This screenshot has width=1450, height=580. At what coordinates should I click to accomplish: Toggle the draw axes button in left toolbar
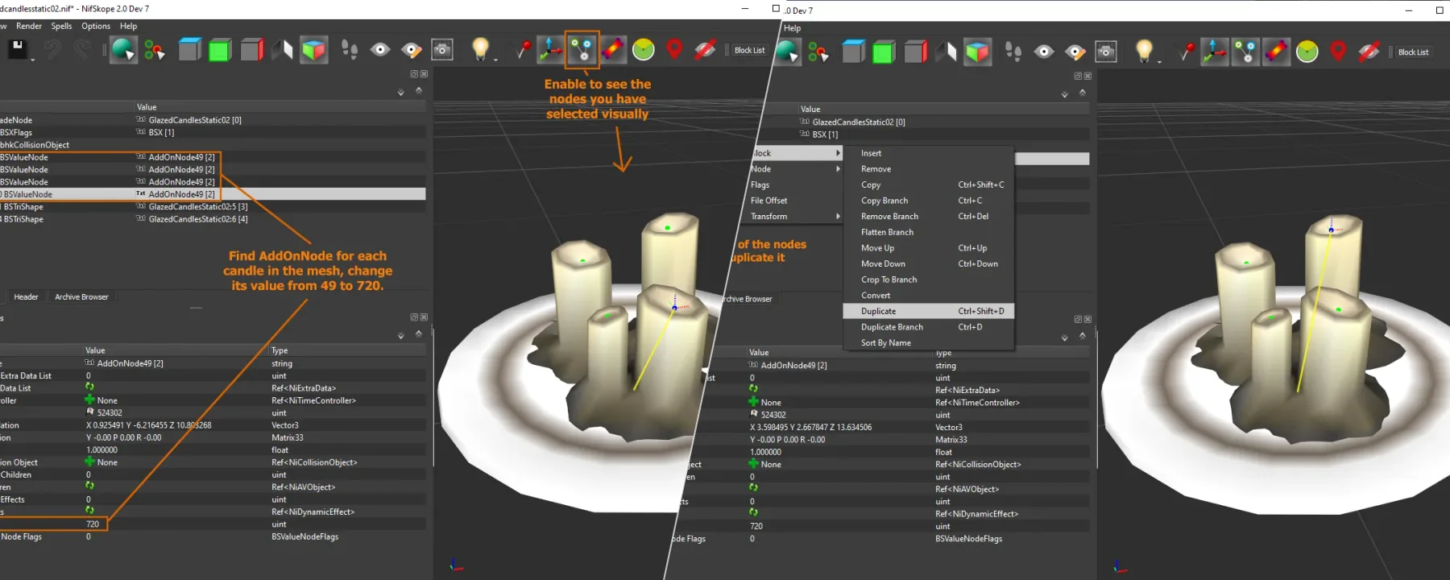[x=550, y=50]
